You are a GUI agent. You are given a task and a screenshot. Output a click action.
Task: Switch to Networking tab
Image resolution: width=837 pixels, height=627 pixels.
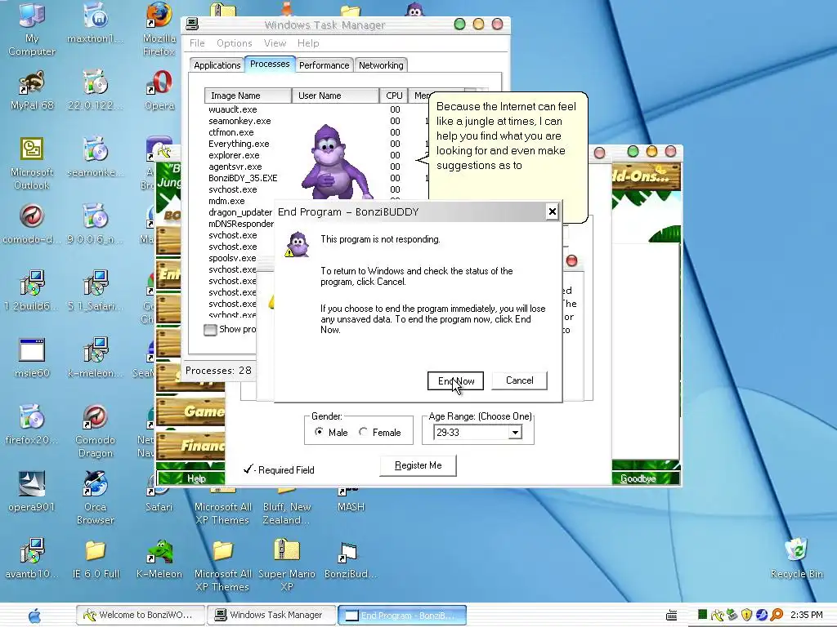(381, 65)
